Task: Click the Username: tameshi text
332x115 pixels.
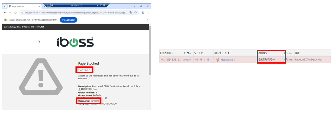Action: click(89, 101)
